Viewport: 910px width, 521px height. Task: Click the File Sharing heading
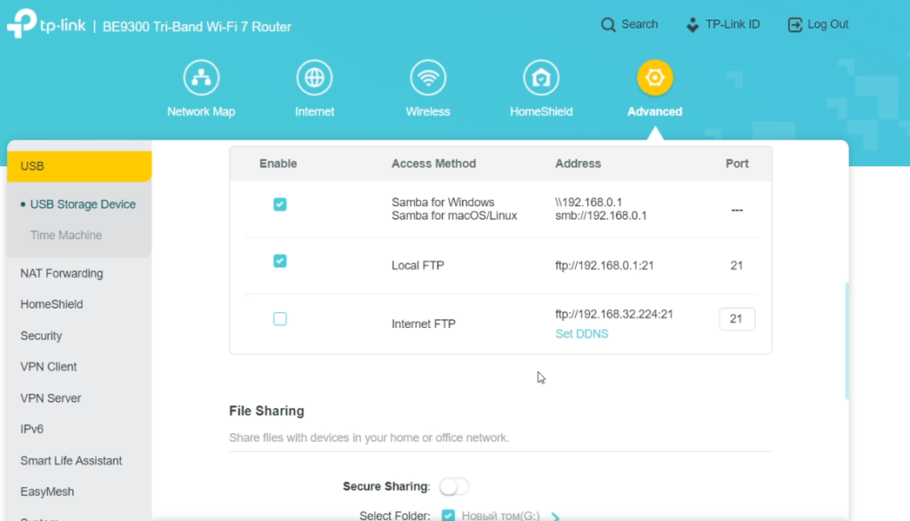267,412
